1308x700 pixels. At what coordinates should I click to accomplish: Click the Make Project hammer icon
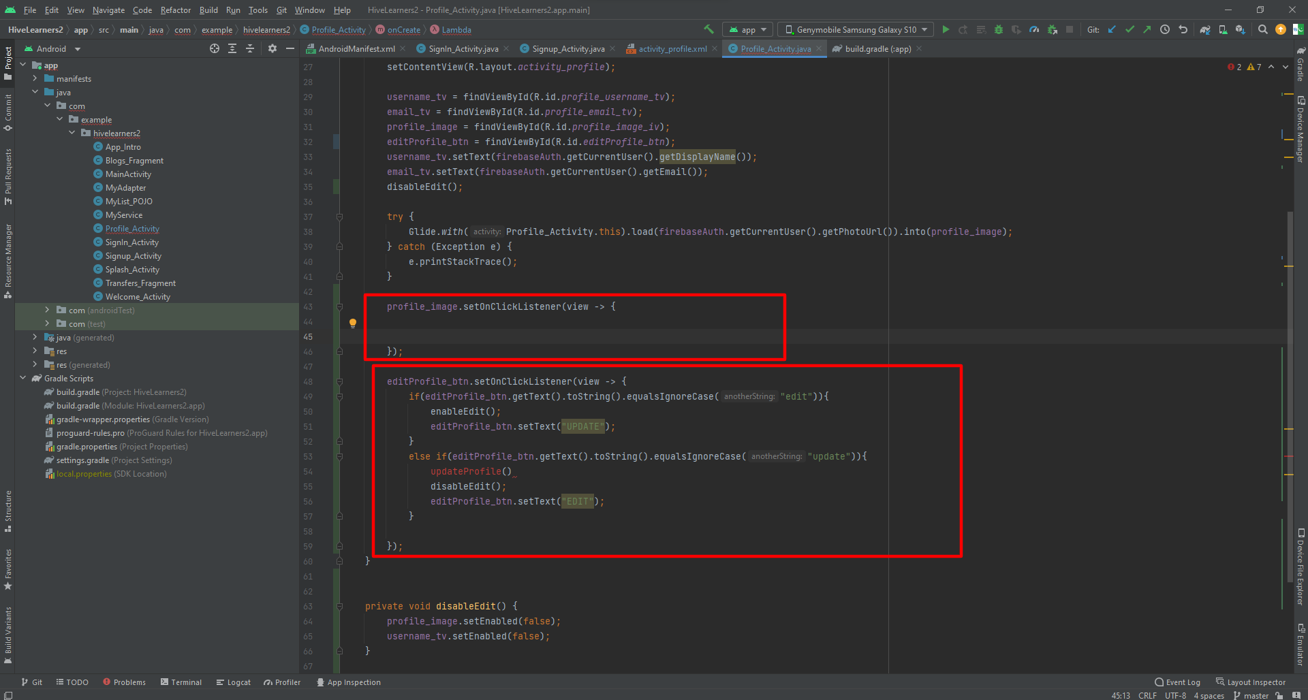pyautogui.click(x=708, y=29)
